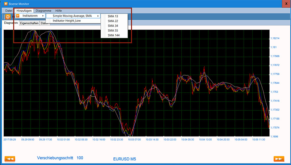Add the SMA 144 indicator
This screenshot has height=165, width=291.
click(x=114, y=35)
